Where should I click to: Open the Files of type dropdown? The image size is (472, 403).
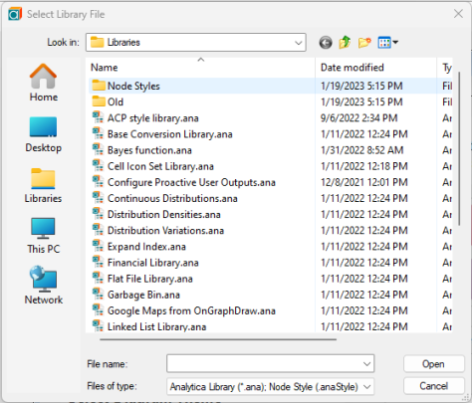(x=270, y=386)
